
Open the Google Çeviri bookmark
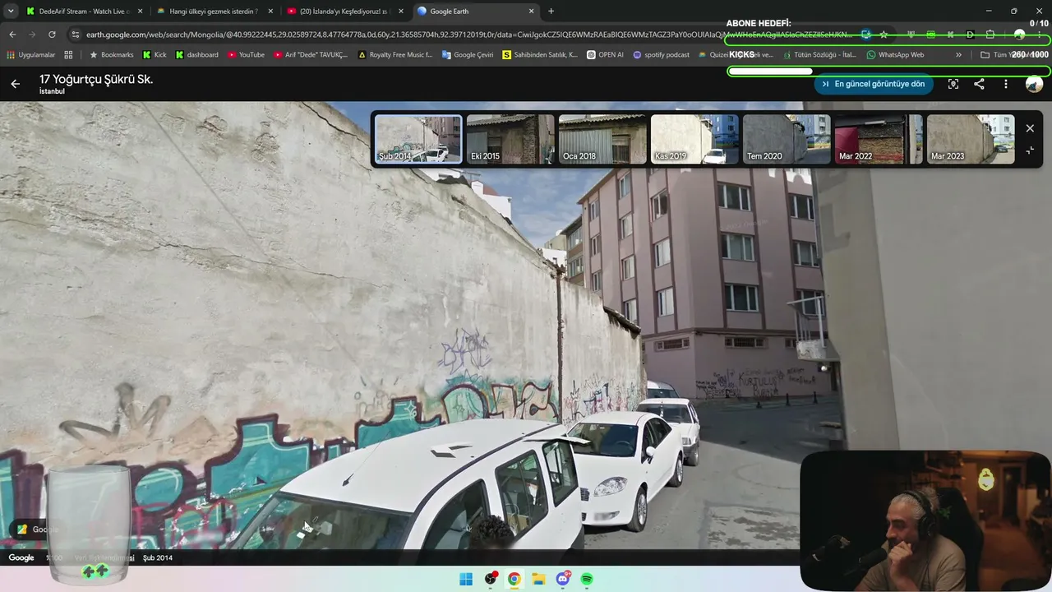coord(468,55)
